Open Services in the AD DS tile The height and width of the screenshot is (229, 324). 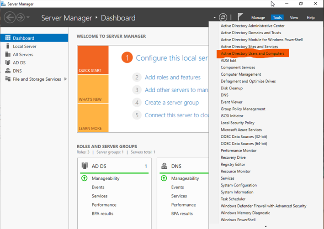[x=100, y=196]
